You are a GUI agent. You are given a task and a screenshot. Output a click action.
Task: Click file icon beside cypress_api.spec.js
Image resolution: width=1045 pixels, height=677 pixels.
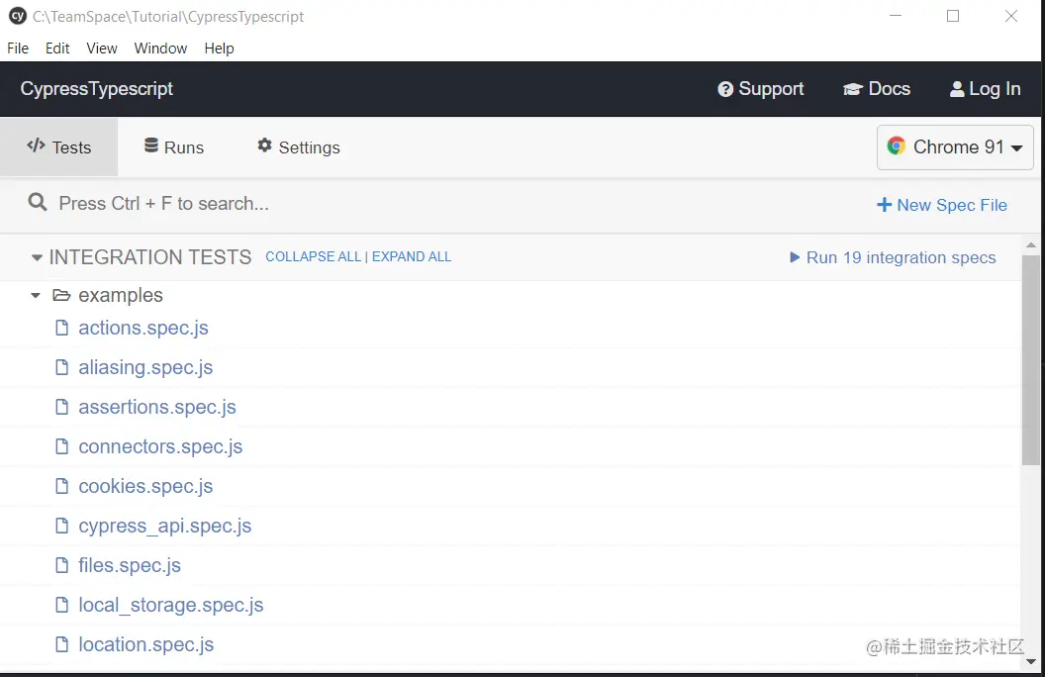tap(61, 526)
